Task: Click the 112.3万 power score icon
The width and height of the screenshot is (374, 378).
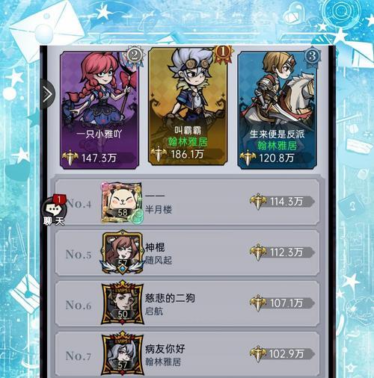Action: [x=258, y=252]
